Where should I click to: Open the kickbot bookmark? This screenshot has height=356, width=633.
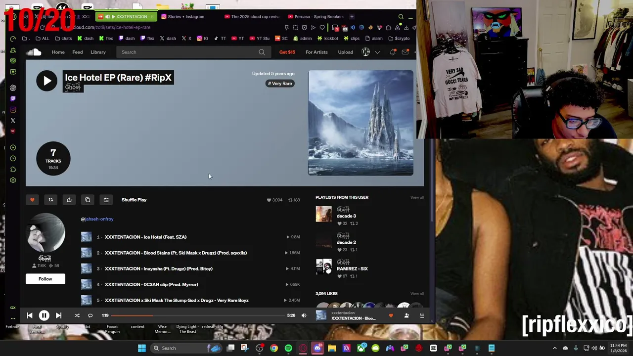click(x=328, y=38)
